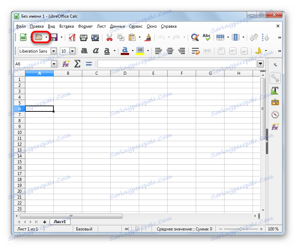Align cell content to top
The height and width of the screenshot is (246, 296).
(221, 51)
